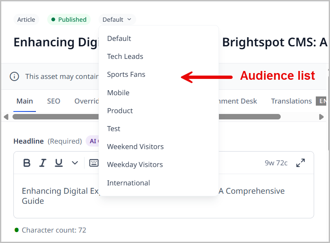The height and width of the screenshot is (243, 330).
Task: Open the SEO tab
Action: click(53, 101)
